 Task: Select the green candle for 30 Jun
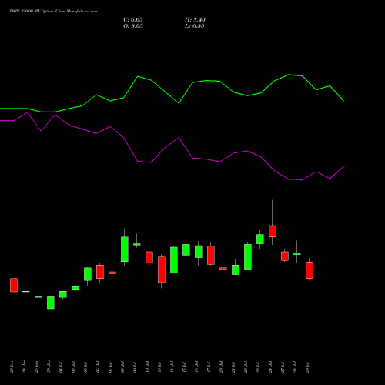click(51, 303)
